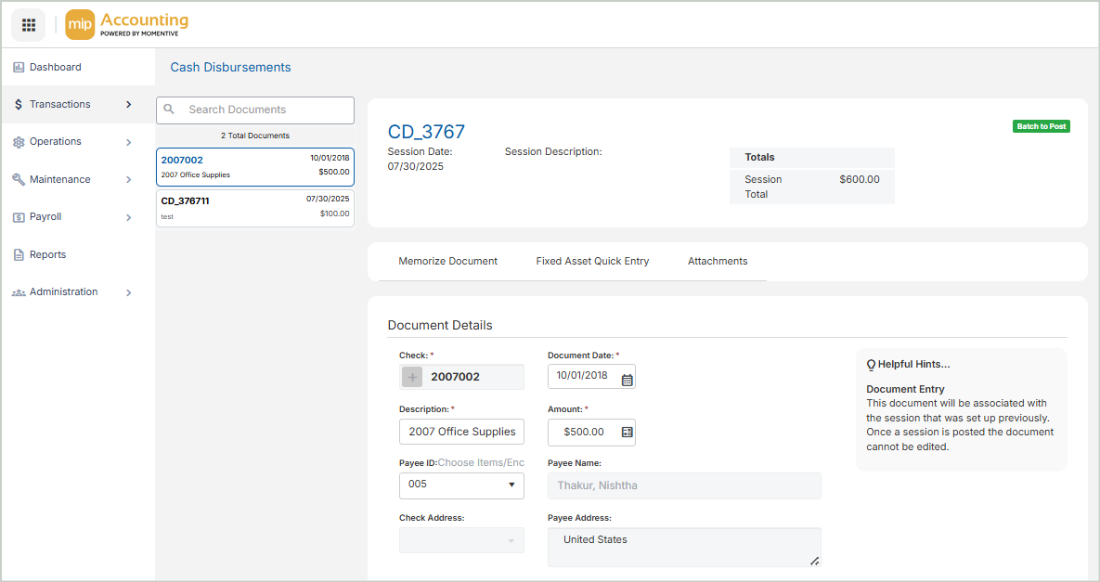The image size is (1100, 582).
Task: Switch to the Memorize Document tab
Action: pos(448,262)
